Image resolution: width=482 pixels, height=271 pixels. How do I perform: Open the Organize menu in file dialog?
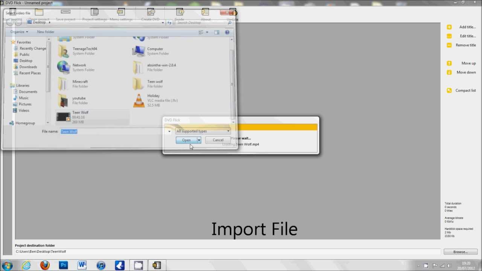click(19, 32)
